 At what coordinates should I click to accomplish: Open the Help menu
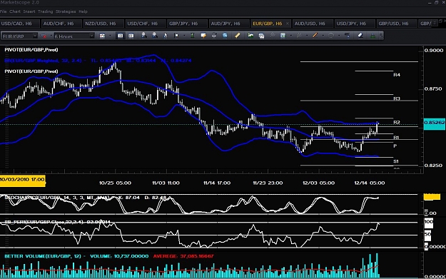coord(83,11)
